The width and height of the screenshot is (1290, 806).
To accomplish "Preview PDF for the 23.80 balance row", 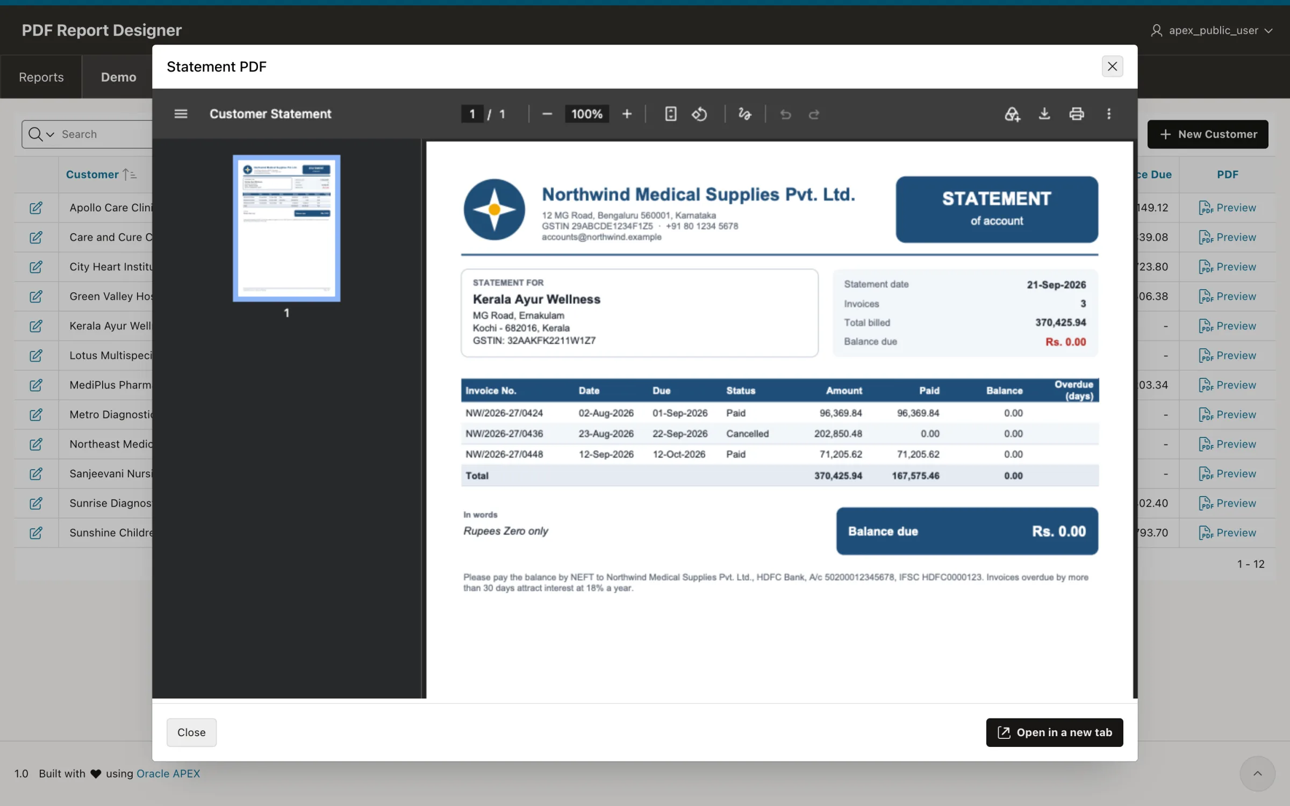I will (1227, 267).
